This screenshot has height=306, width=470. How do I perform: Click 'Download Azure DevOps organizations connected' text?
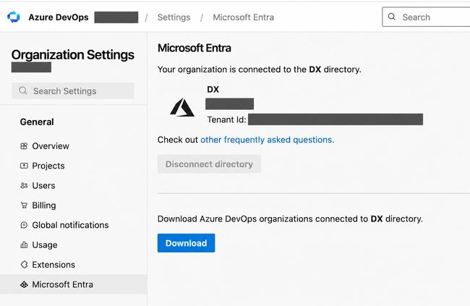290,218
